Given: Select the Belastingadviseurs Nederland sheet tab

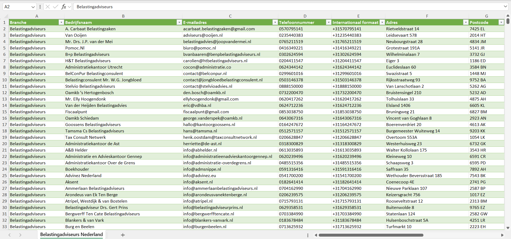Looking at the screenshot, I should (x=71, y=234).
